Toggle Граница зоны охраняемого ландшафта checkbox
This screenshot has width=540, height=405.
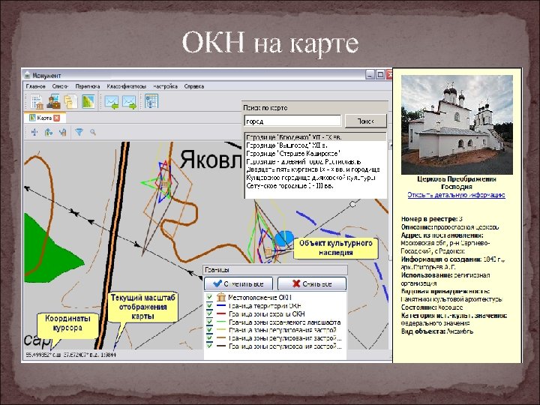(x=209, y=322)
